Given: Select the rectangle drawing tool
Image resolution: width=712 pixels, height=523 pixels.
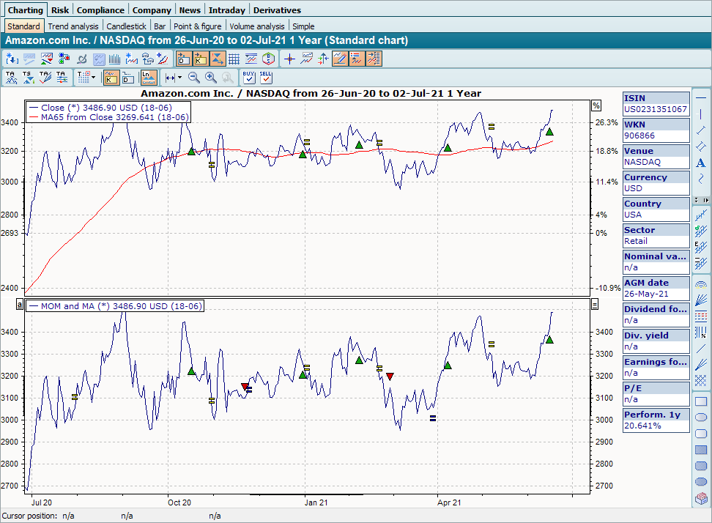Looking at the screenshot, I should pyautogui.click(x=701, y=401).
